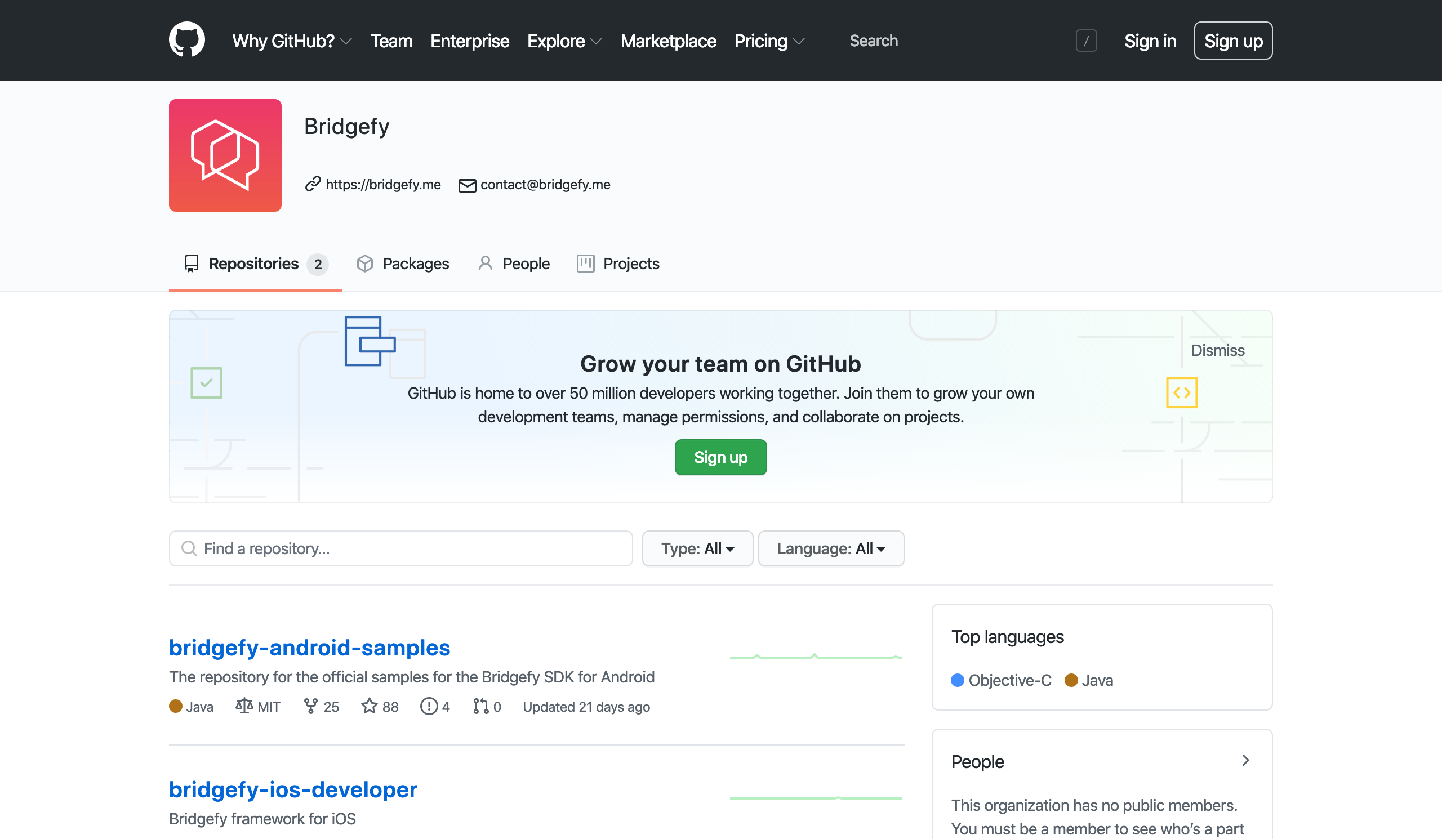The image size is (1442, 839).
Task: Click the People person icon
Action: click(485, 263)
